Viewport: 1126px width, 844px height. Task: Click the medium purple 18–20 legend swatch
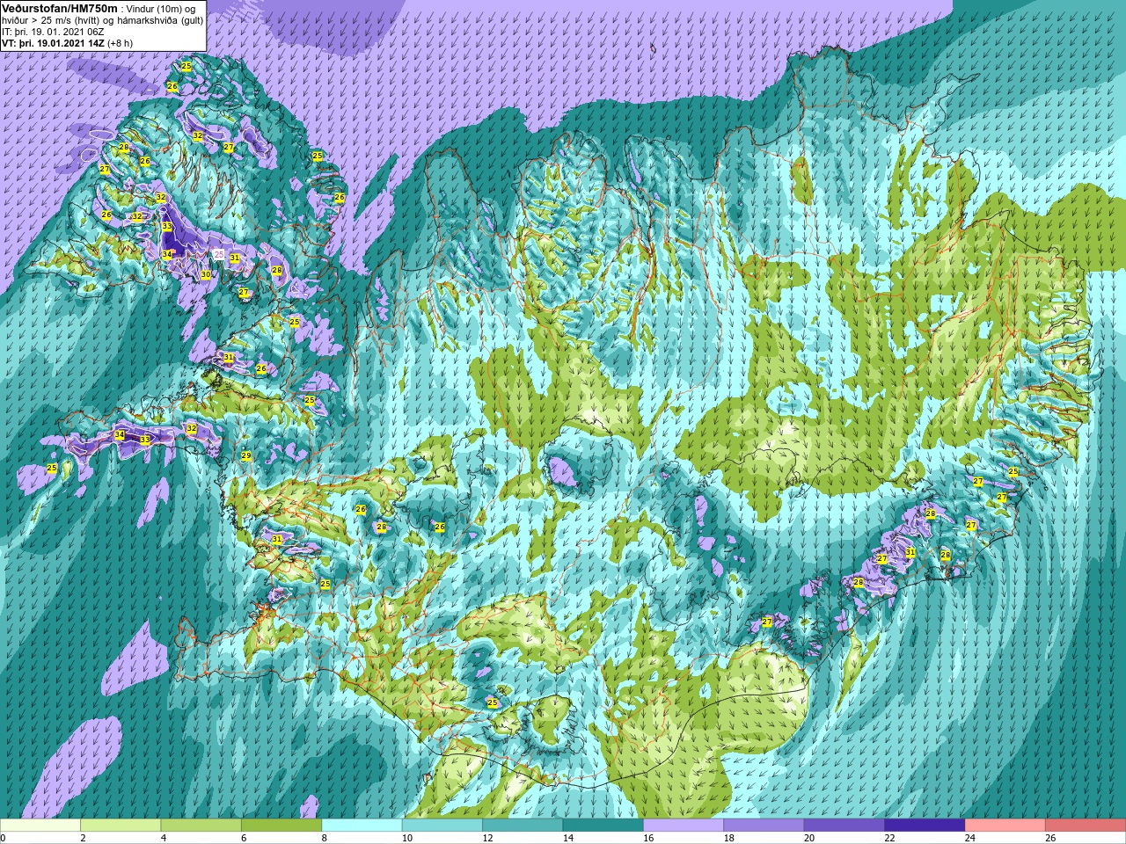click(764, 826)
